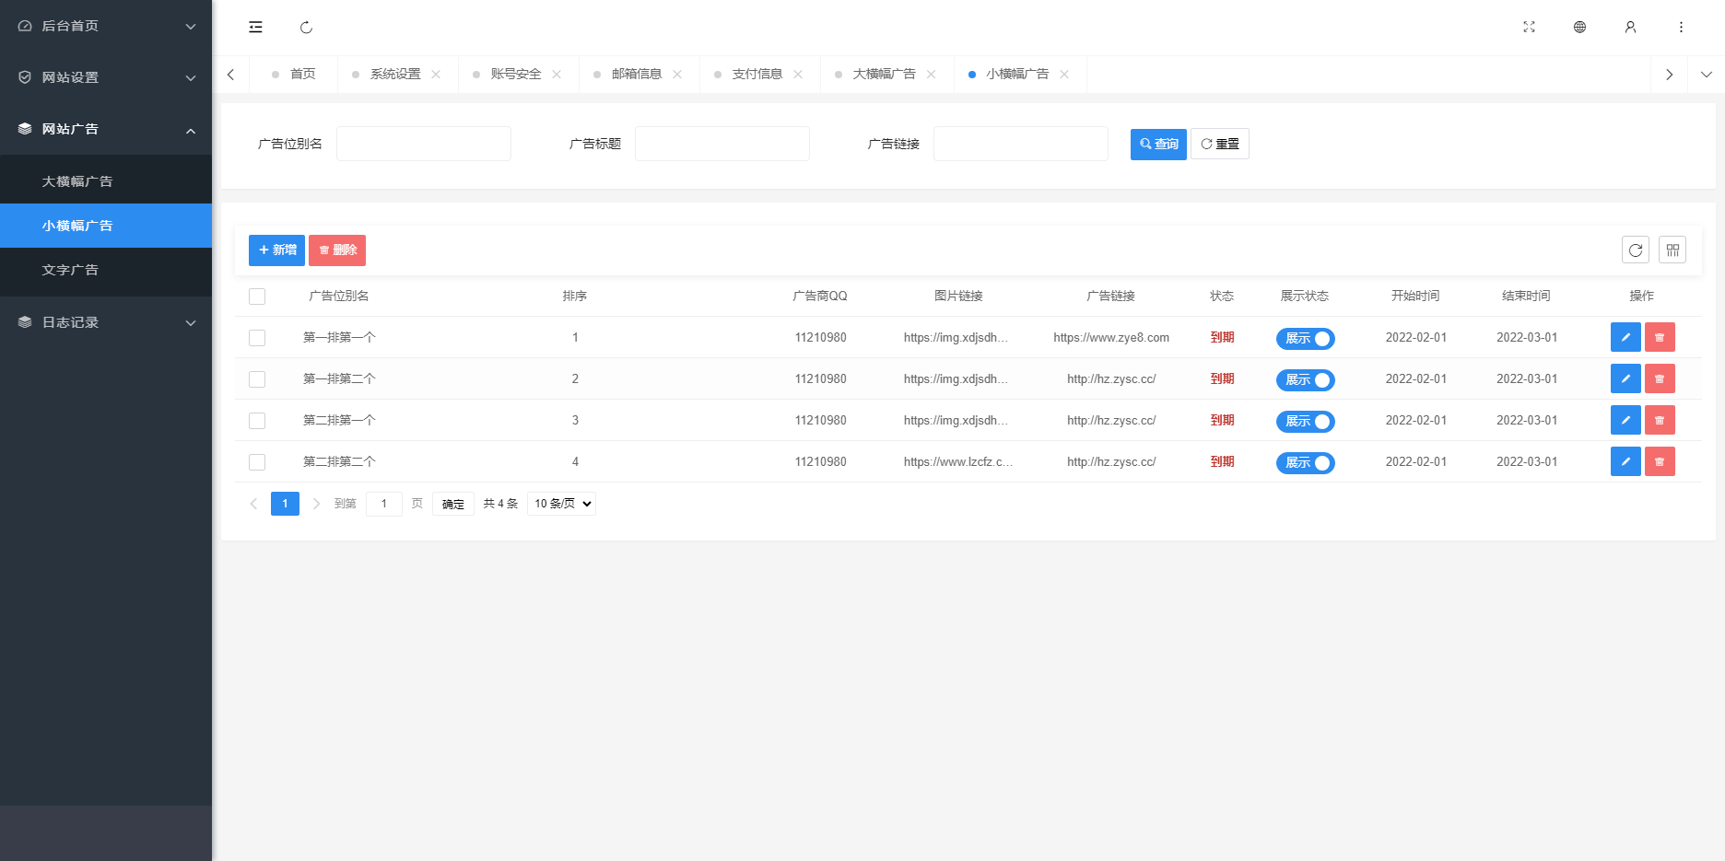Close the 大横幅广告 tab
The height and width of the screenshot is (861, 1725).
[932, 75]
